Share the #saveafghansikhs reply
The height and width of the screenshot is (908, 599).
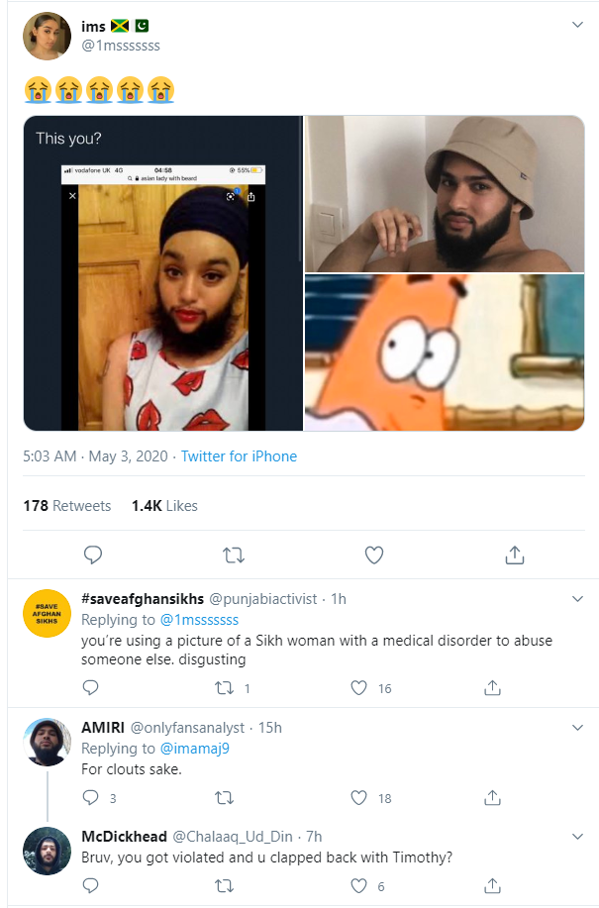pos(492,687)
